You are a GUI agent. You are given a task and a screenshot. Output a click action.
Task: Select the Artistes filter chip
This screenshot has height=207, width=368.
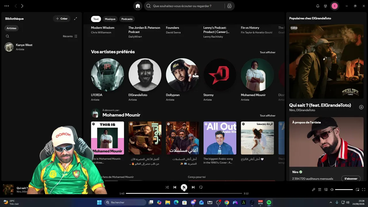11,28
